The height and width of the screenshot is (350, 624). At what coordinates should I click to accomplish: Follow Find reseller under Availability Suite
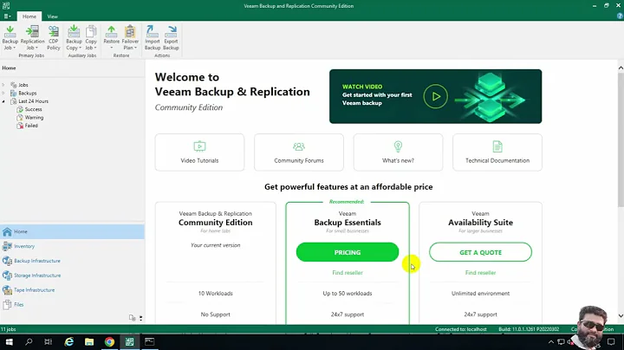pyautogui.click(x=480, y=272)
